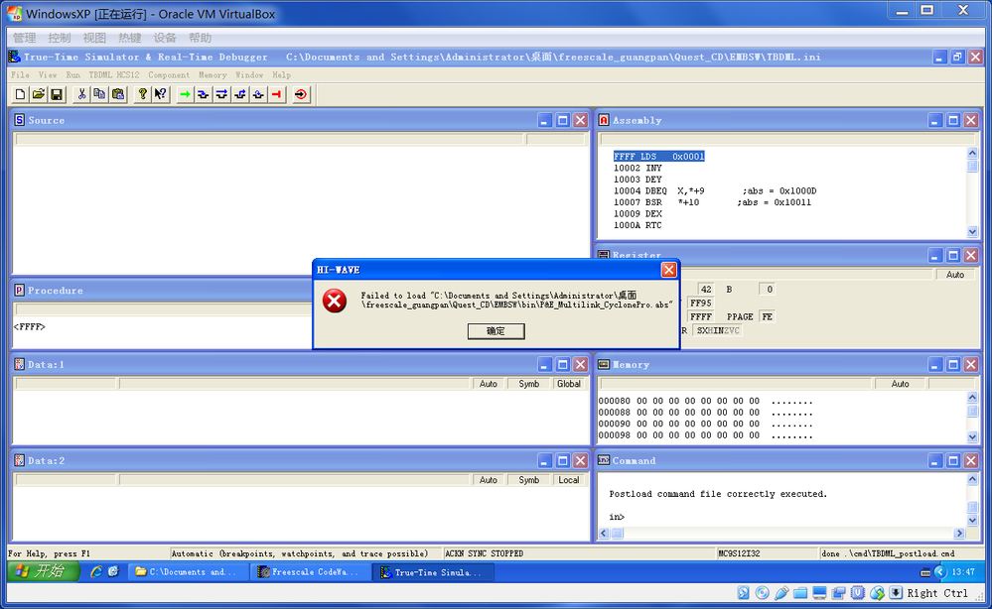Click register B value field showing 0
Image resolution: width=992 pixels, height=609 pixels.
[x=767, y=290]
